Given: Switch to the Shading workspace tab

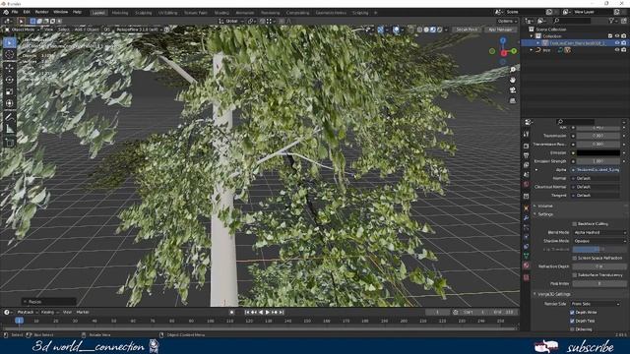Looking at the screenshot, I should pos(221,13).
